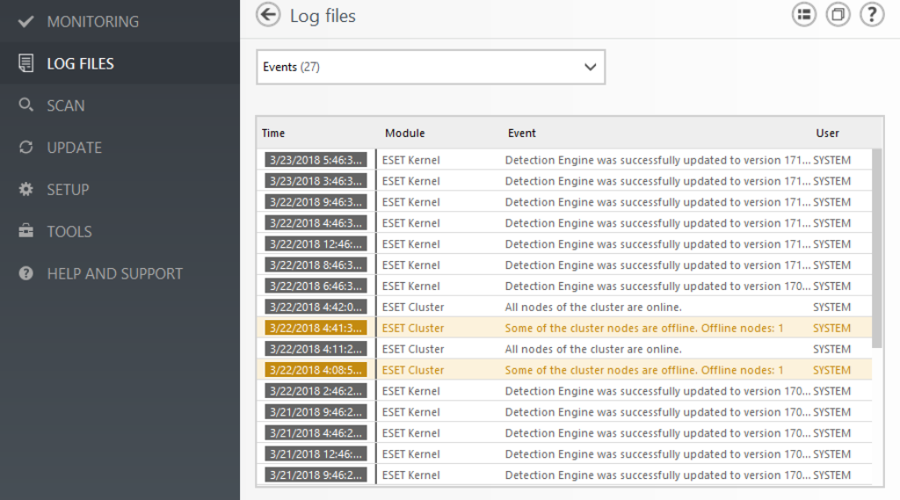Image resolution: width=900 pixels, height=500 pixels.
Task: Click the Help and Support icon
Action: (x=25, y=273)
